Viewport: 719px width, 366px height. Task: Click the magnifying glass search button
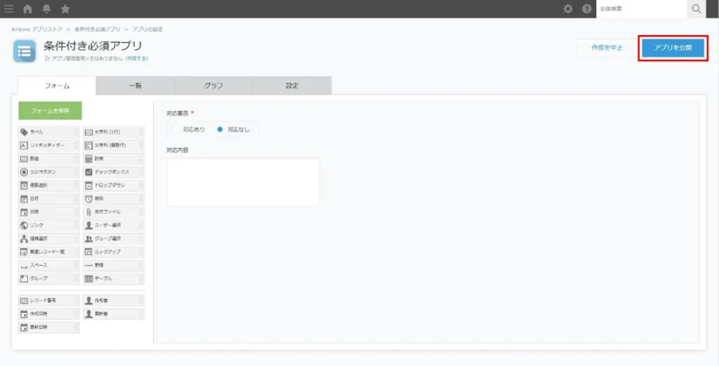[697, 8]
